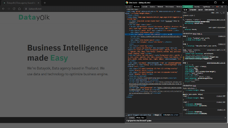Open DevTools settings gear
The height and width of the screenshot is (128, 228).
click(x=222, y=7)
